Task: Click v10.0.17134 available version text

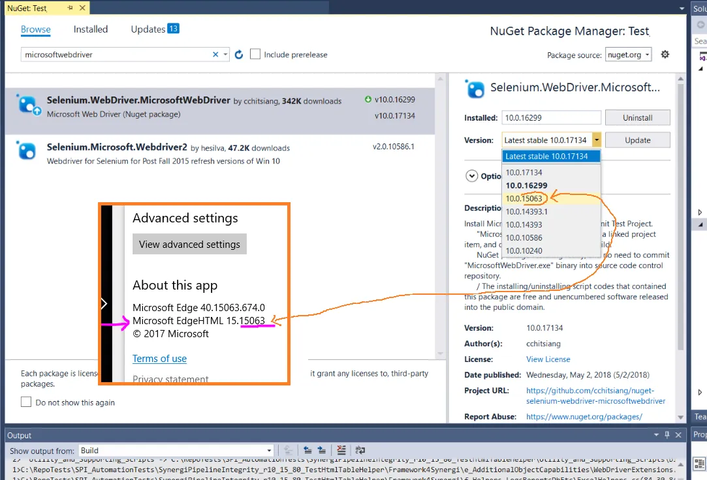Action: pyautogui.click(x=394, y=115)
